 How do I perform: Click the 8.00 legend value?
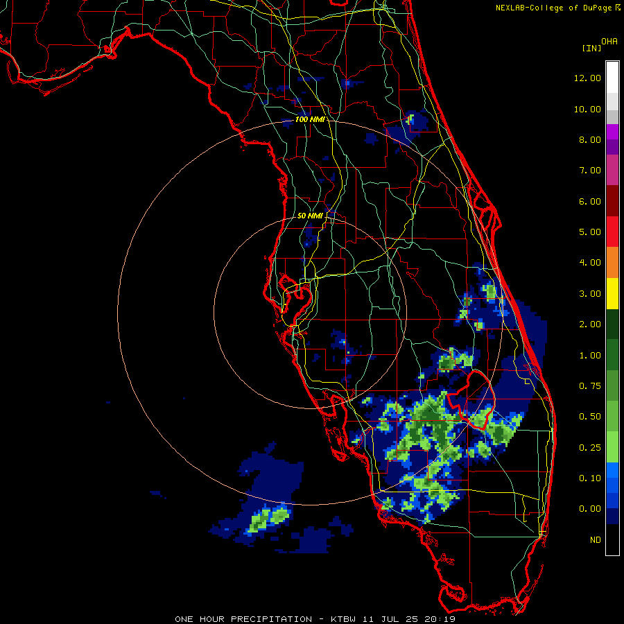590,139
